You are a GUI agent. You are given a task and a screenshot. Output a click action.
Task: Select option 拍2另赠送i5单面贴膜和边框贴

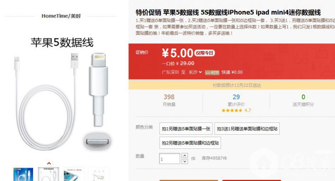(190, 143)
